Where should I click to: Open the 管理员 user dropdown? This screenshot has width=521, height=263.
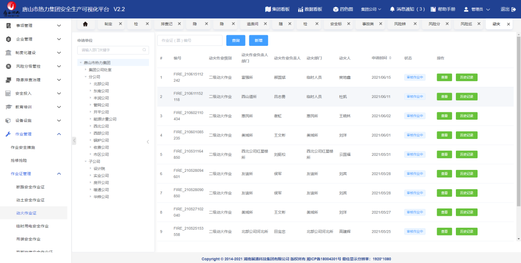[477, 9]
